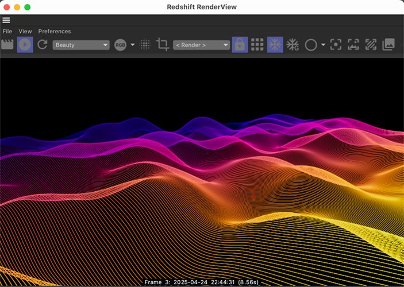This screenshot has height=287, width=404.
Task: Toggle the camera lock icon
Action: pos(240,45)
